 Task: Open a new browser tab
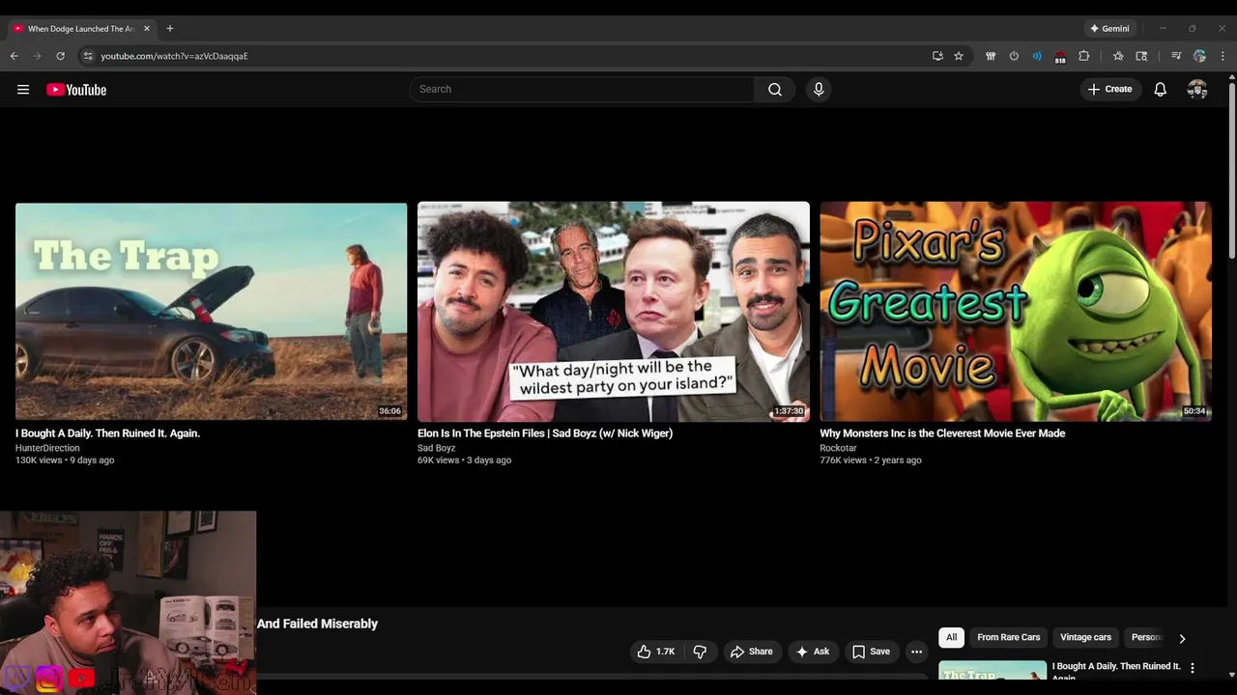click(x=170, y=29)
